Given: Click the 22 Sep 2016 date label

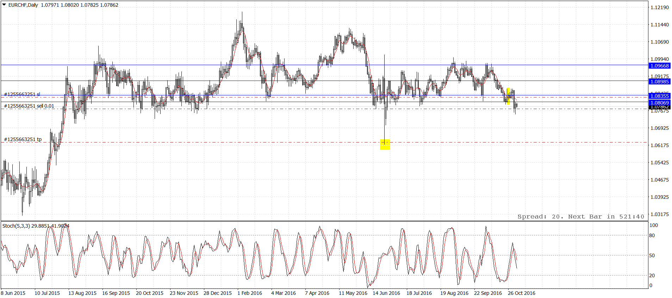Looking at the screenshot, I should click(x=488, y=293).
